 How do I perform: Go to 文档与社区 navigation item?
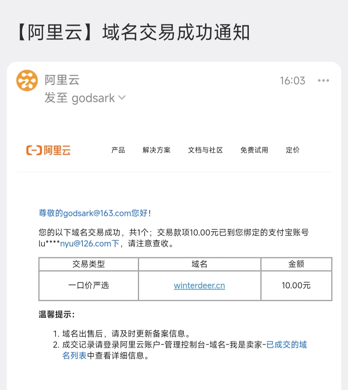coord(205,150)
